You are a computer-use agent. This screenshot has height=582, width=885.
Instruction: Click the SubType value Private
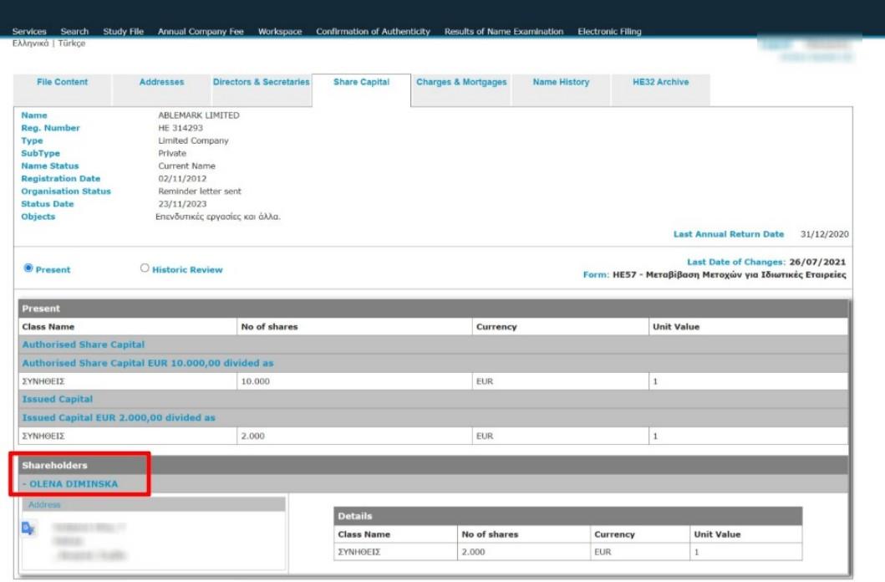click(172, 154)
